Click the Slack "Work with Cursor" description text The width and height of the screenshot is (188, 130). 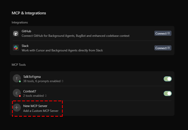click(62, 50)
